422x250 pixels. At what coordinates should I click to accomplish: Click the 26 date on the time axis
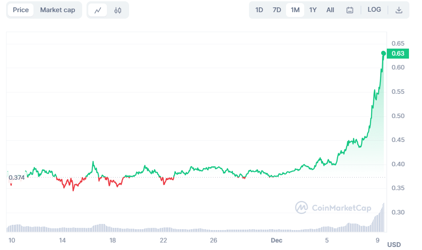coord(213,240)
